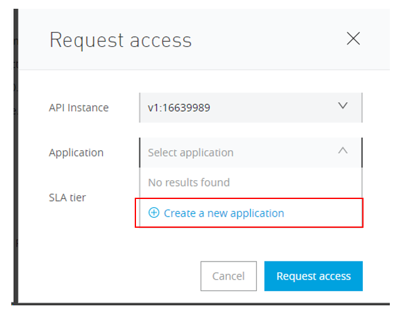Click the Request access dialog title
Screen dimensions: 408x321
(120, 40)
